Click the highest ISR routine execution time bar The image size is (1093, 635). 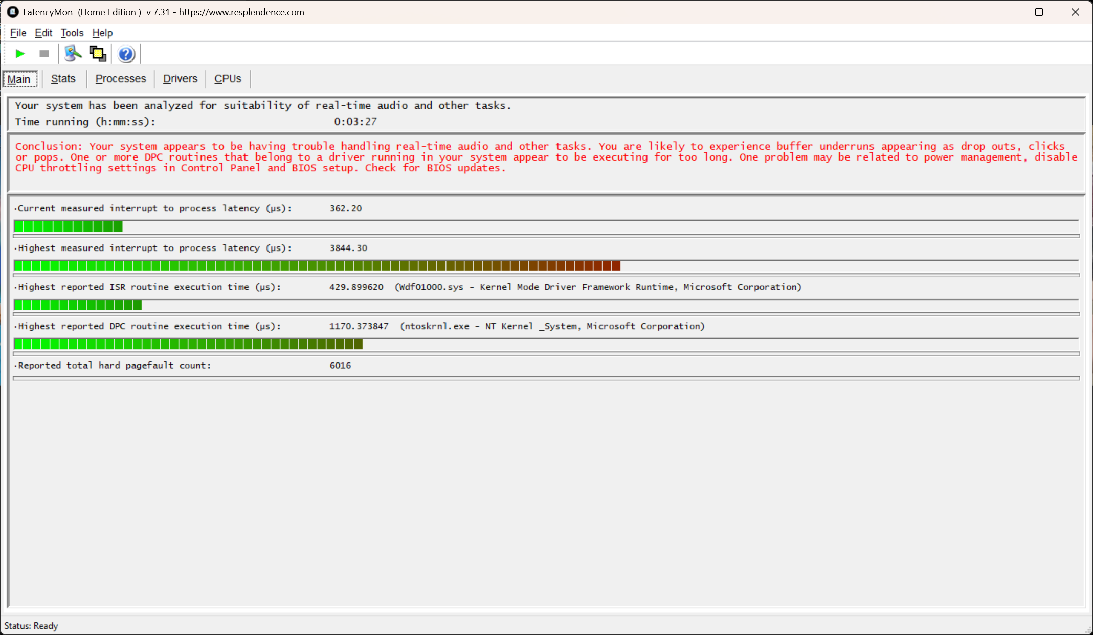(546, 305)
